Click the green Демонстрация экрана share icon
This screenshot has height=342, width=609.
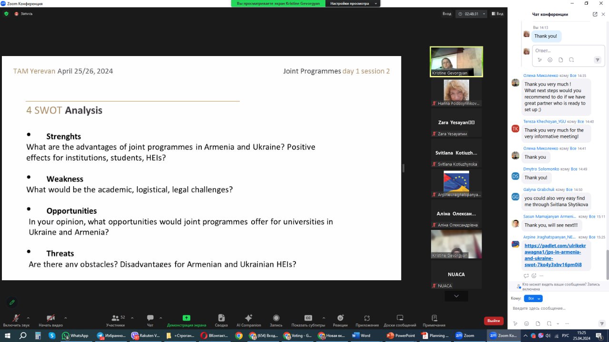187,318
